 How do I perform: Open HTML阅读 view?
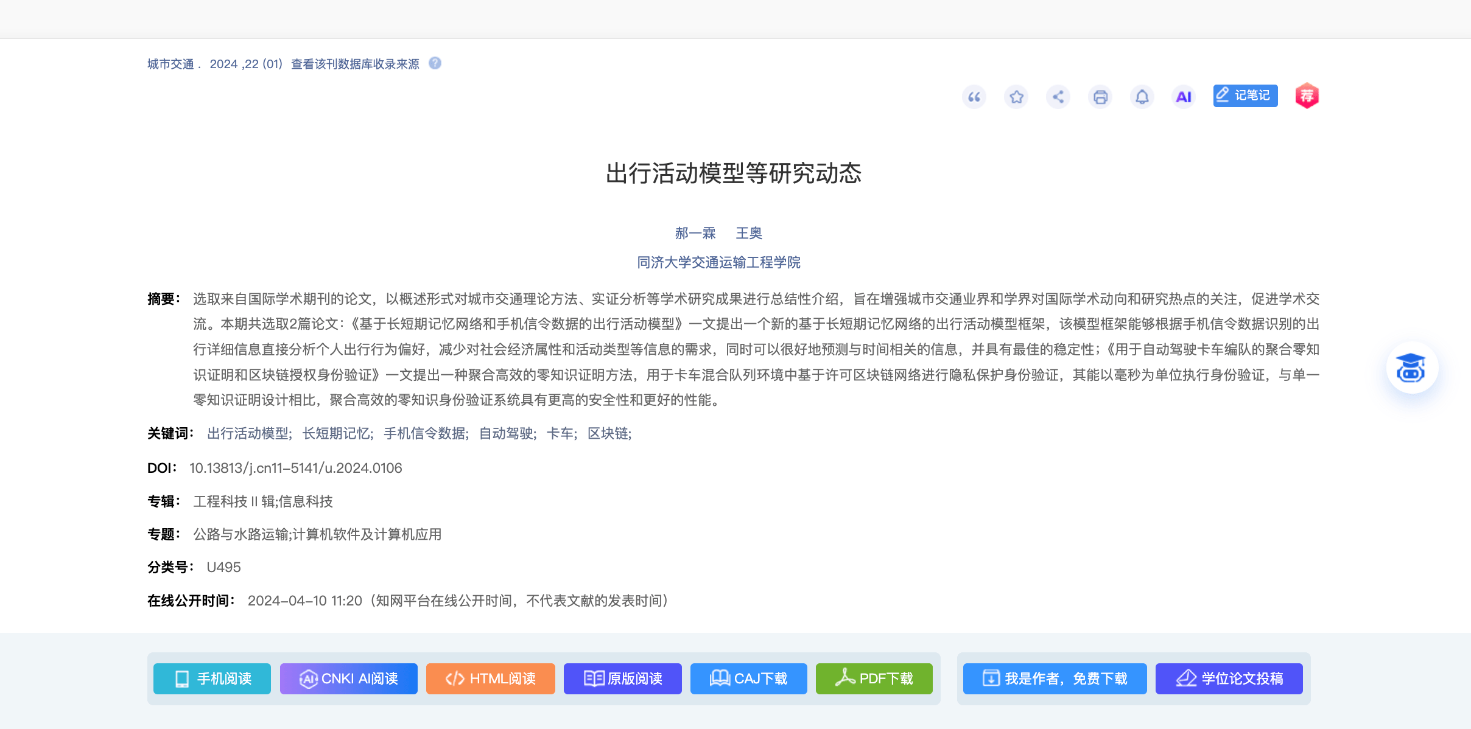pyautogui.click(x=490, y=678)
